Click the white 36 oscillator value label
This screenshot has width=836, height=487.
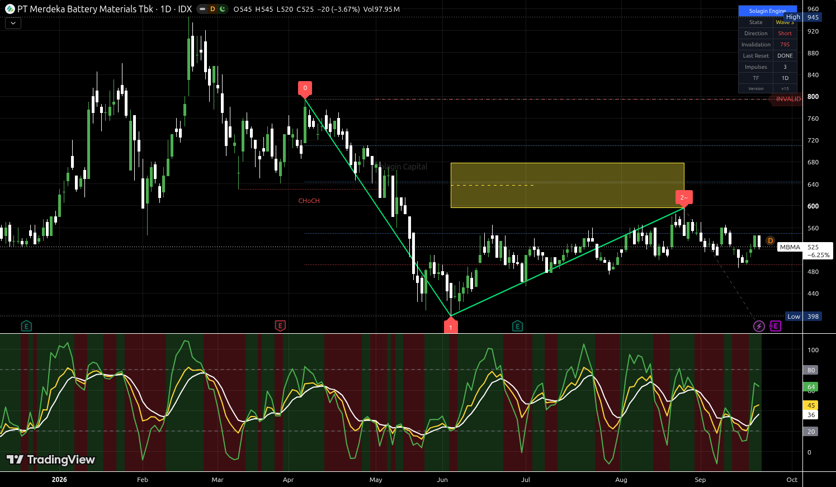pyautogui.click(x=811, y=415)
